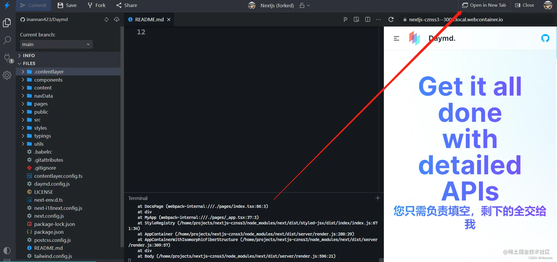Close the README.md tab
Viewport: 557px width, 262px height.
pos(169,20)
